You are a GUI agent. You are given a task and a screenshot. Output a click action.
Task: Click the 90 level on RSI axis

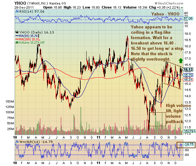pos(186,13)
